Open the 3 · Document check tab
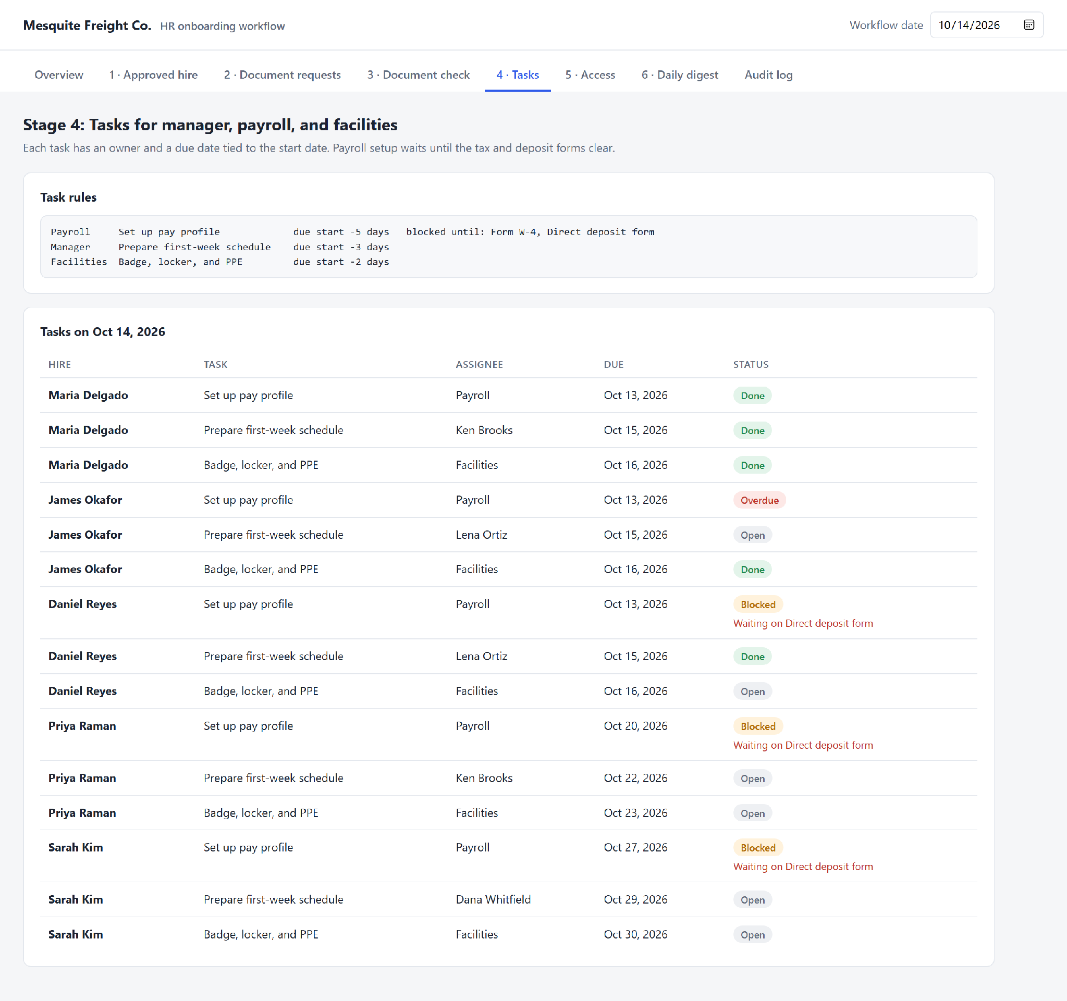Image resolution: width=1067 pixels, height=1001 pixels. 418,75
